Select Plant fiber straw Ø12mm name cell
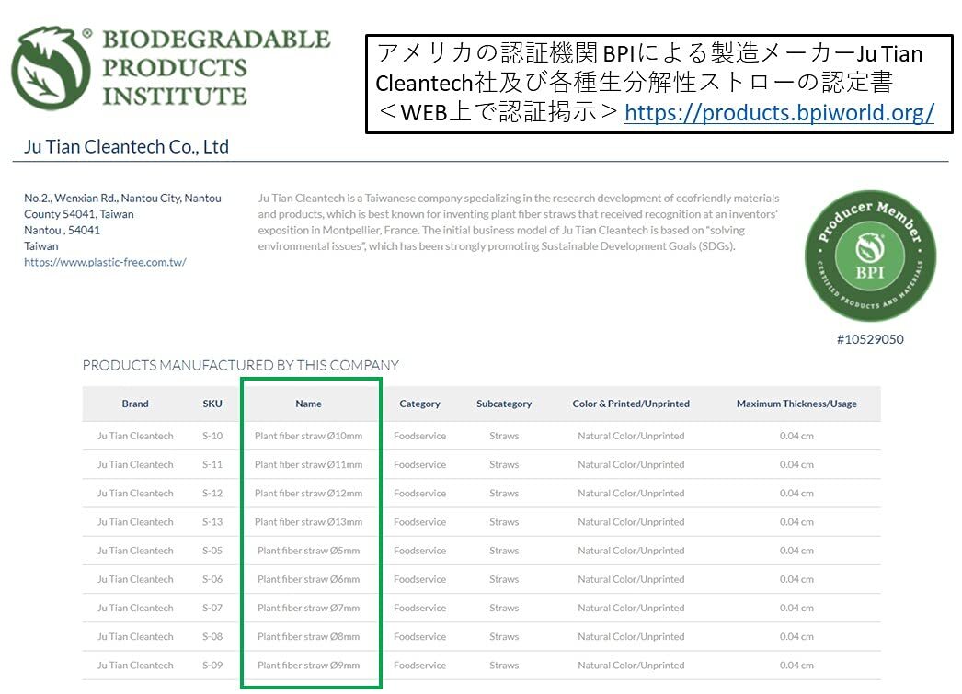The image size is (962, 694). point(309,493)
